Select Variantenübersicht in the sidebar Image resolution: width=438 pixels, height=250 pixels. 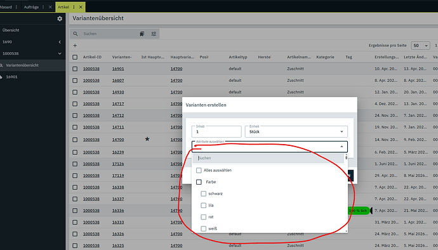[22, 65]
